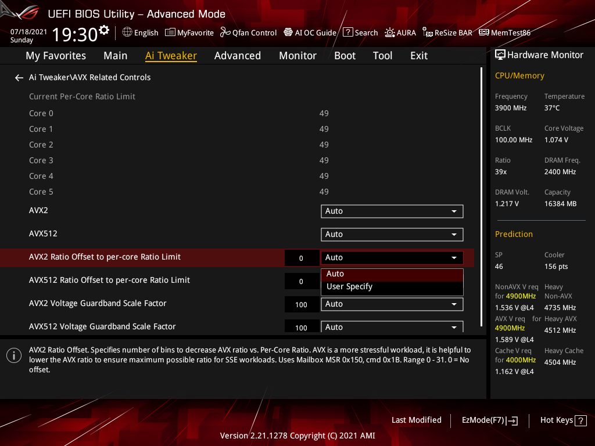Start the MemTest86 tool
Image resolution: width=595 pixels, height=446 pixels.
pyautogui.click(x=504, y=33)
